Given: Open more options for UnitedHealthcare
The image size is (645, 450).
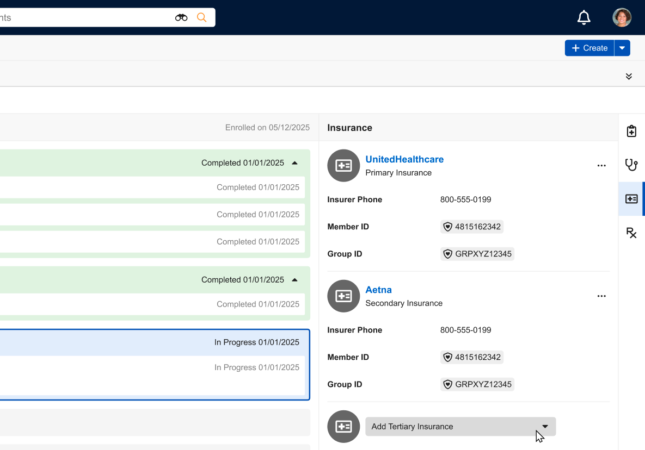Looking at the screenshot, I should point(601,166).
